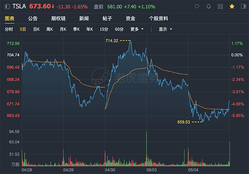Screen dimensions: 249x174
Task: Click the refresh icon in the header
Action: (x=197, y=7)
